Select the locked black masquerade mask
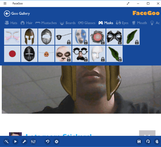This screenshot has height=147, width=161. (x=114, y=37)
